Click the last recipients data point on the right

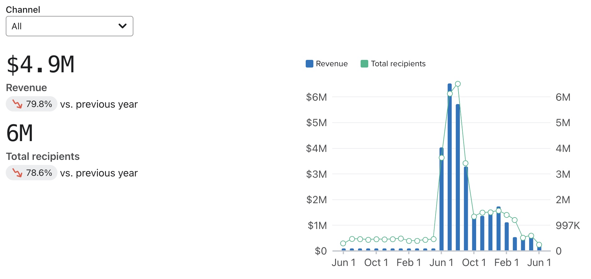click(x=539, y=245)
